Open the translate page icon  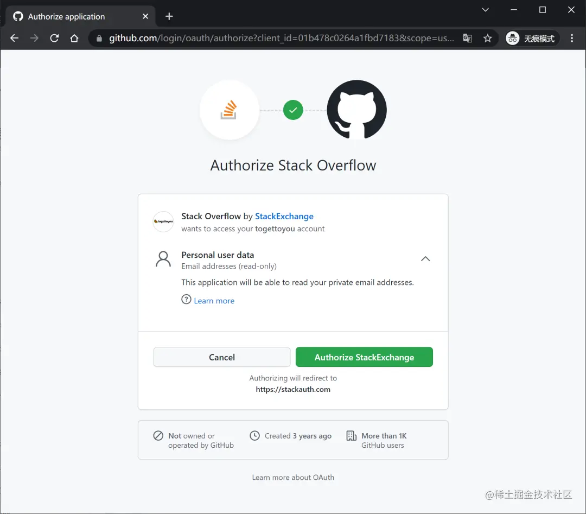pyautogui.click(x=468, y=38)
